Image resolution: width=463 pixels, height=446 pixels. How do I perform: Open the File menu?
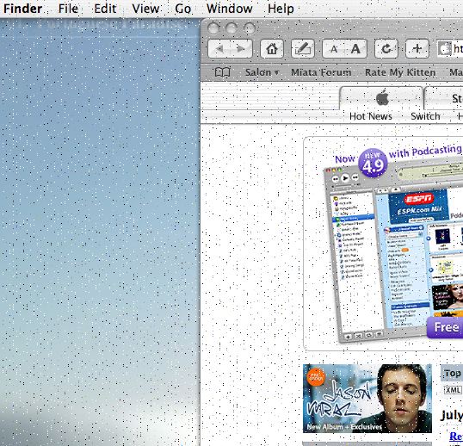click(x=68, y=9)
